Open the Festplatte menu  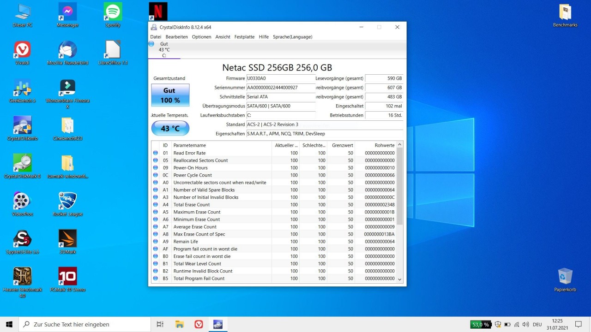pyautogui.click(x=244, y=37)
